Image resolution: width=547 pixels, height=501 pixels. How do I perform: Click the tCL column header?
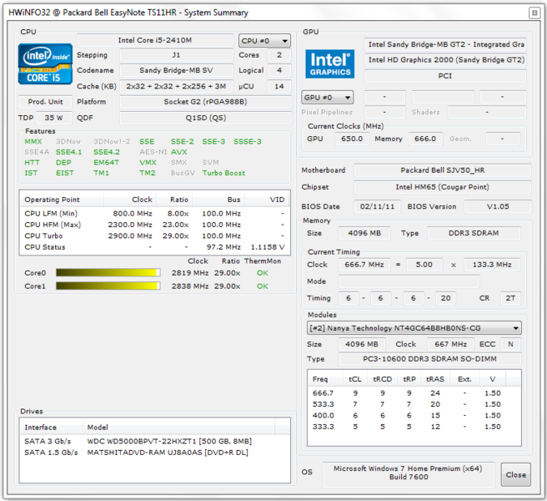coord(355,379)
